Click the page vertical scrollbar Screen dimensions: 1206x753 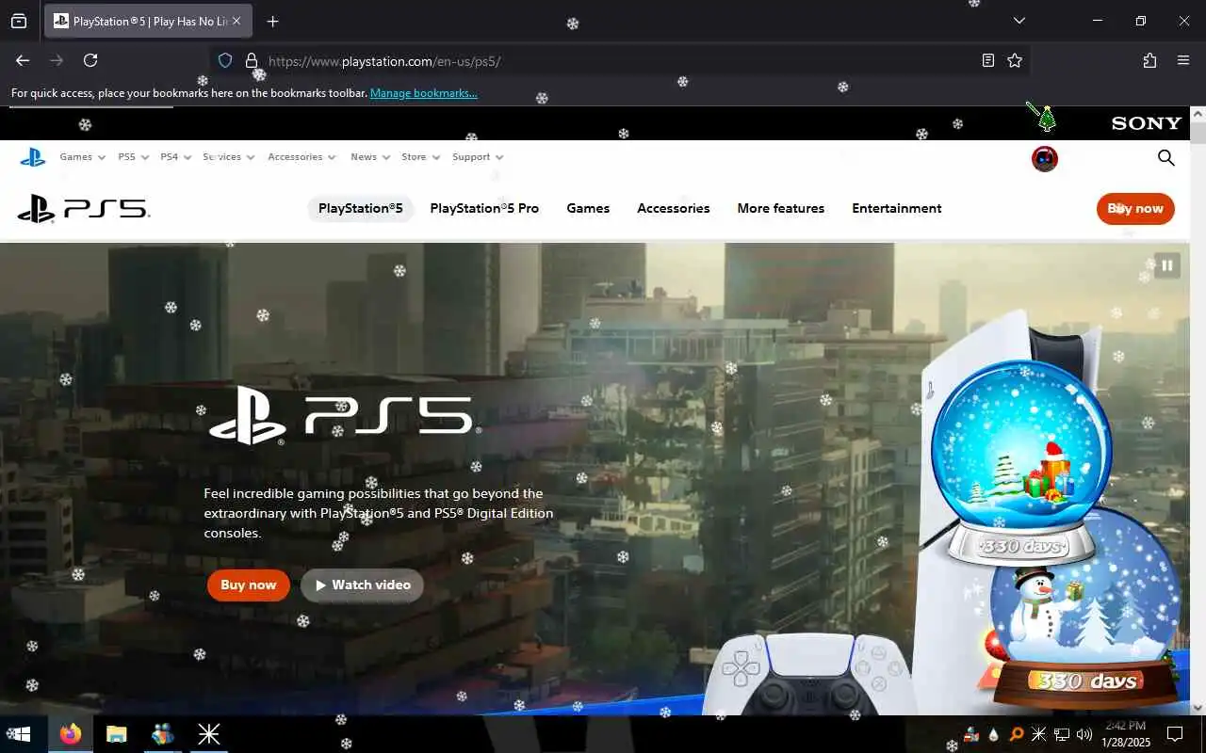(1198, 409)
